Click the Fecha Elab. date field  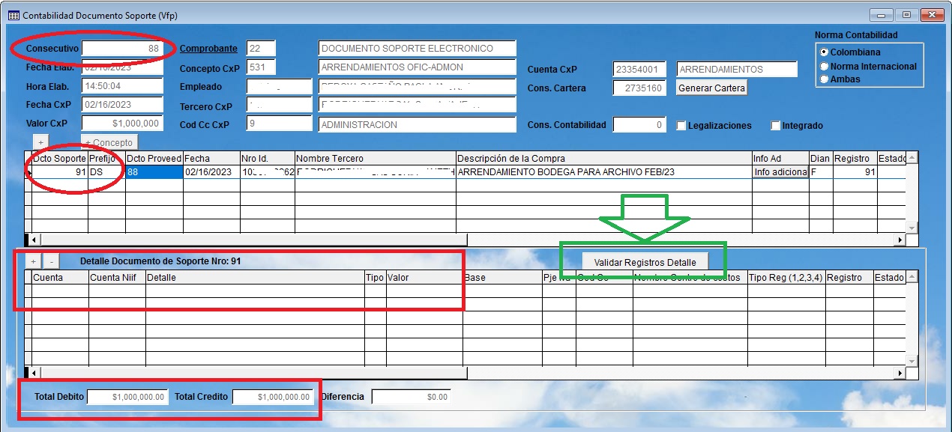click(x=122, y=67)
